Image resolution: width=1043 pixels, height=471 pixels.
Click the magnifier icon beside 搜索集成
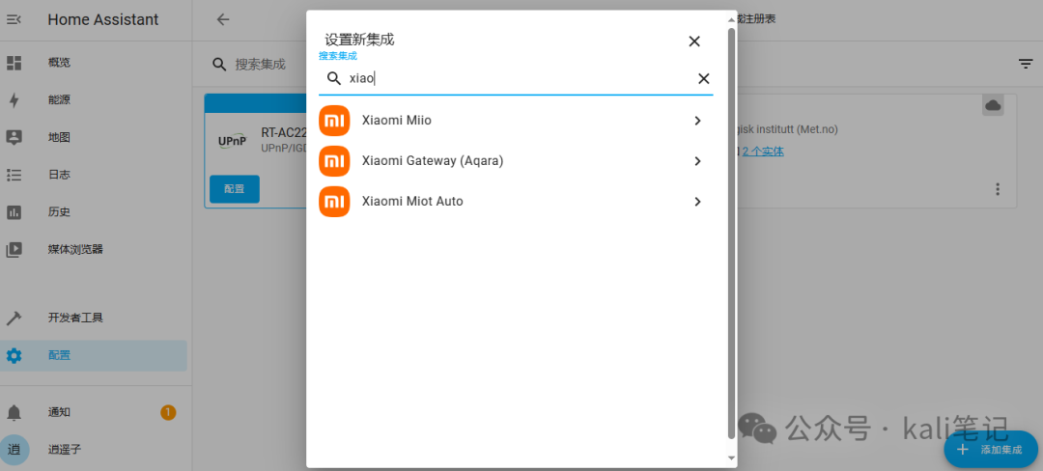(x=219, y=64)
